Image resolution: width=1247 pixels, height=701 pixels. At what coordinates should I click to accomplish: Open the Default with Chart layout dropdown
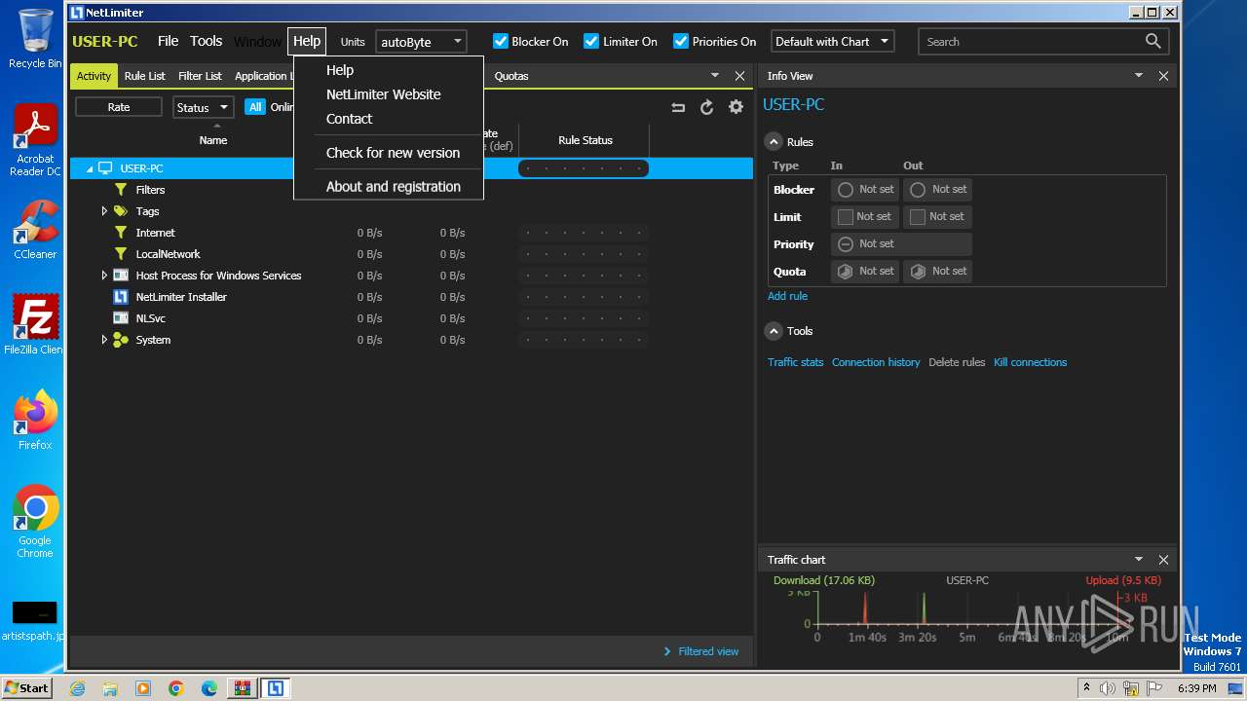[x=832, y=42]
